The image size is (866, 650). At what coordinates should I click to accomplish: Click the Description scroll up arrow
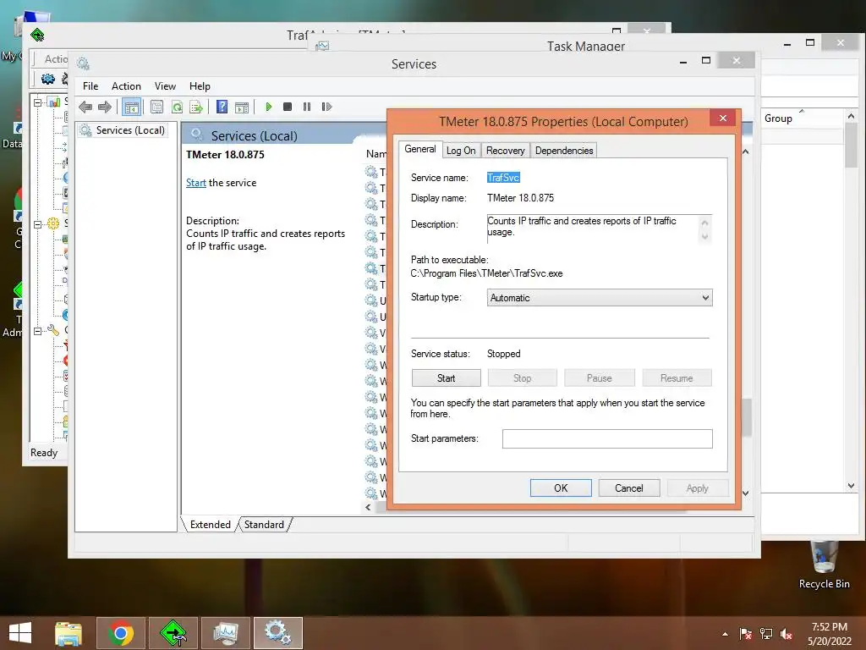point(704,223)
